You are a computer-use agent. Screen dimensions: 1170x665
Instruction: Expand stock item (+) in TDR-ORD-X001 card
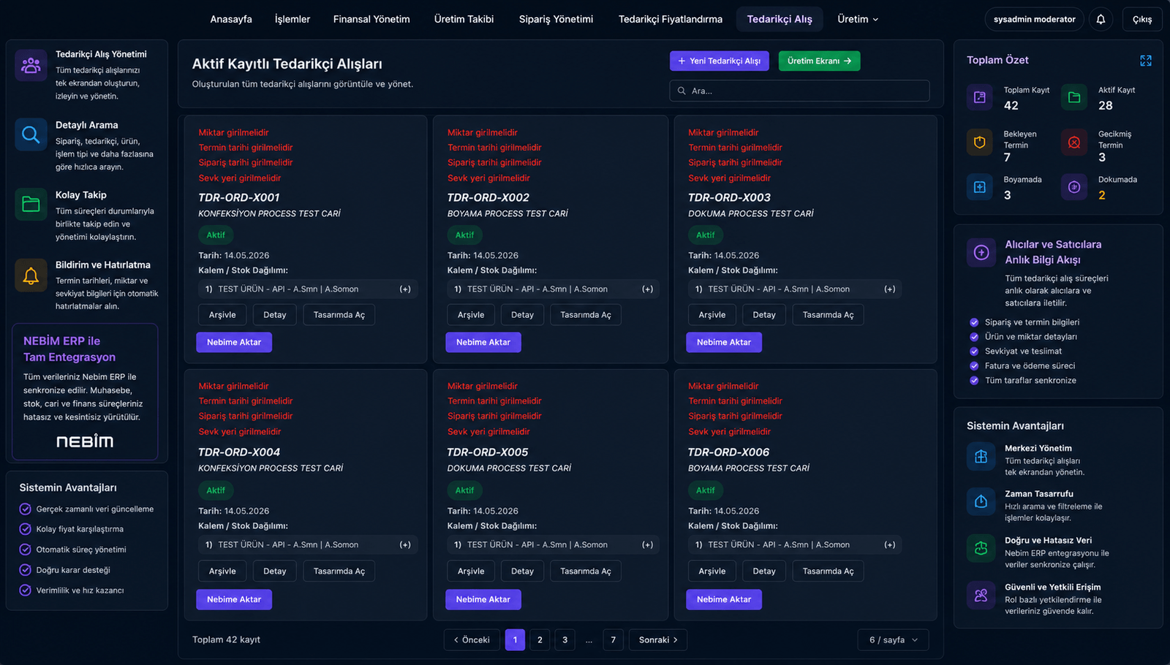405,289
